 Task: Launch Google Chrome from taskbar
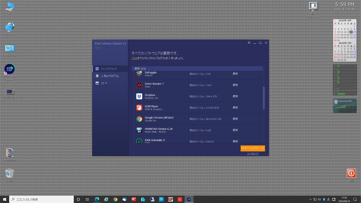[x=115, y=199]
